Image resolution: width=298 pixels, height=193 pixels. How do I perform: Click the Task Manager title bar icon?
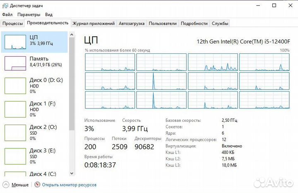5,6
